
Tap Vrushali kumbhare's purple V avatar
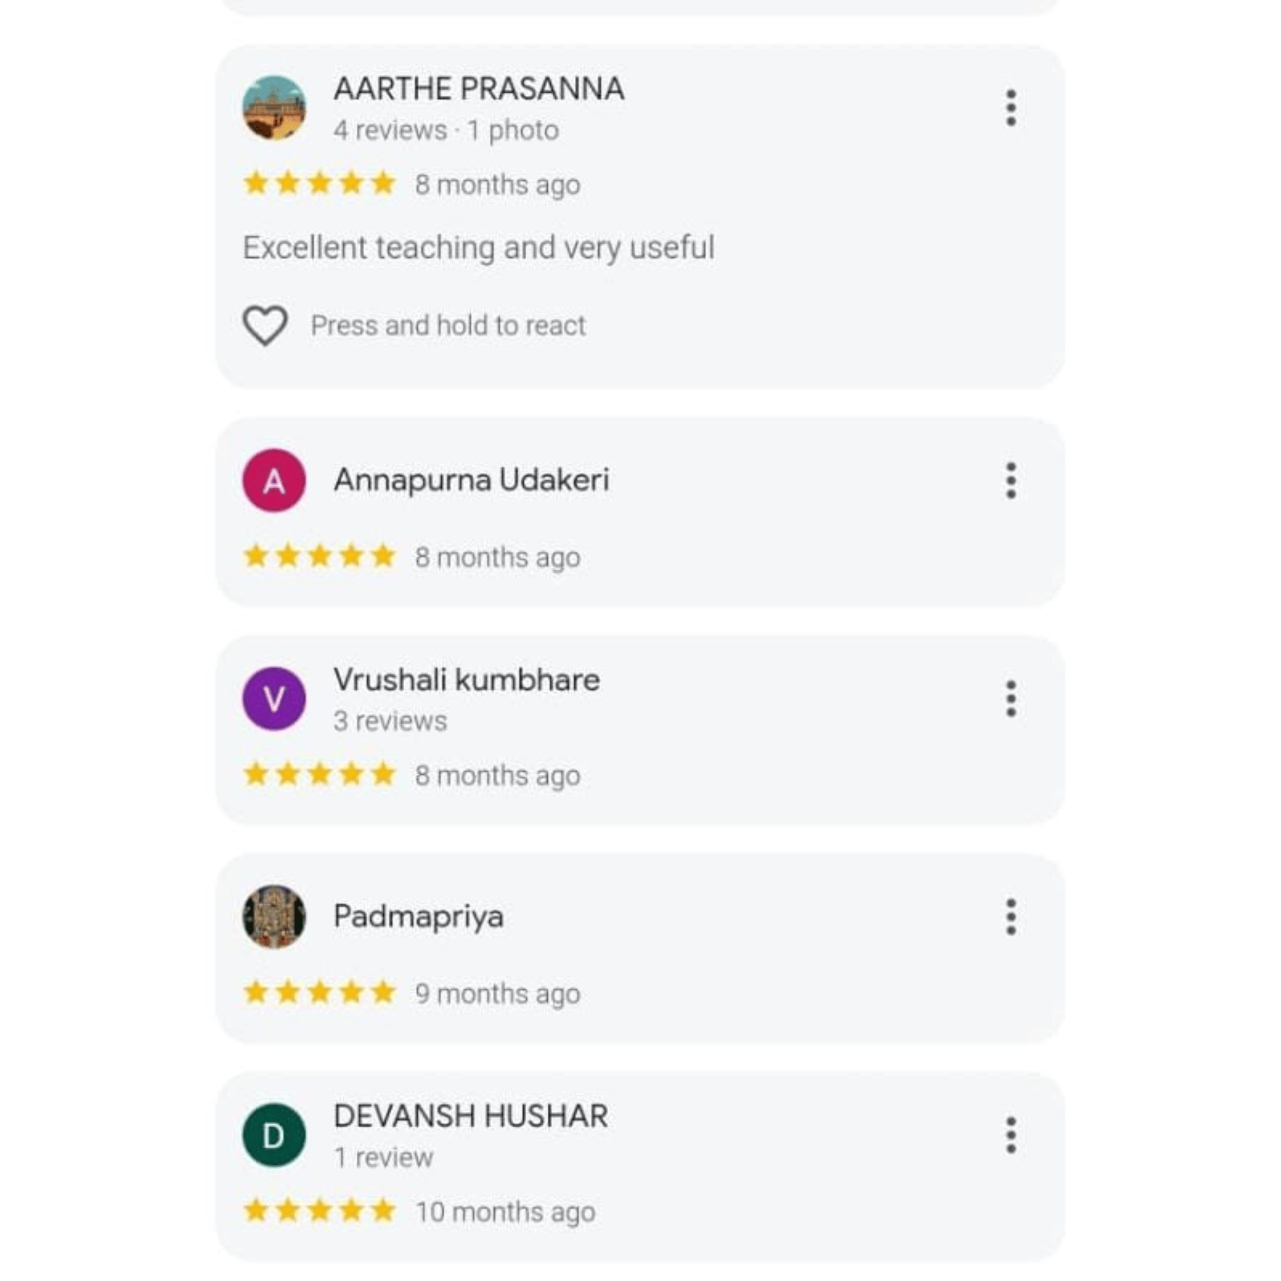[x=274, y=698]
